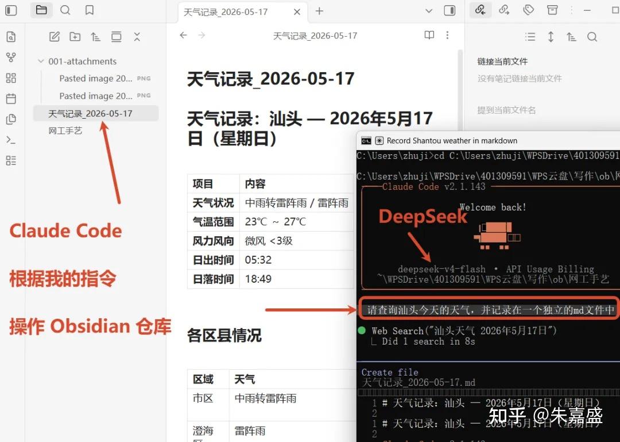Click the terminal window title bar icon
Viewport: 620px width, 442px height.
[x=366, y=140]
